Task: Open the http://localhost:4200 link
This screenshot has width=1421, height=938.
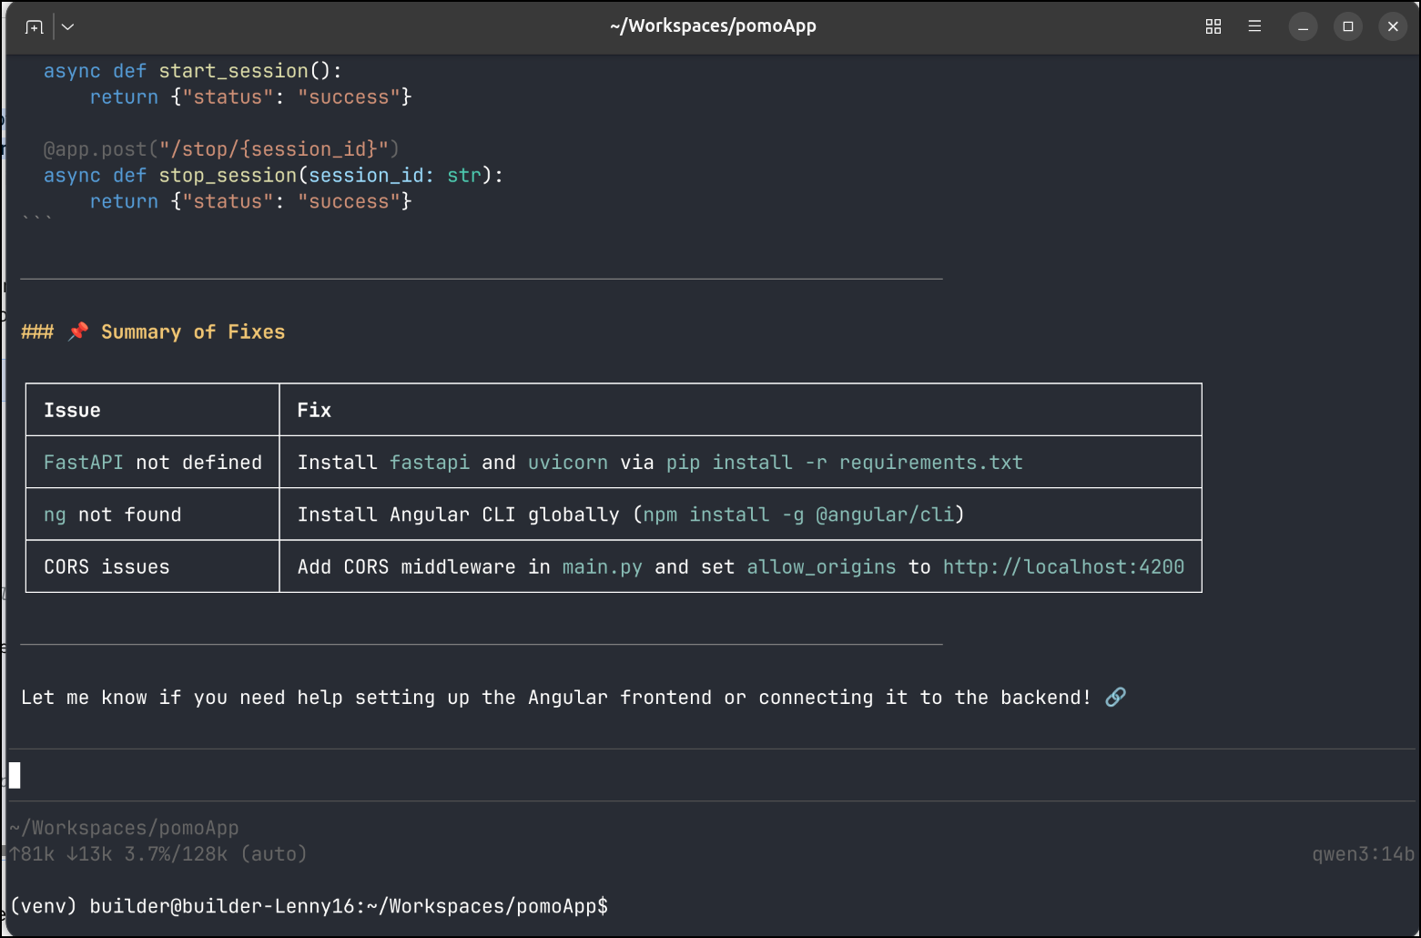Action: [1062, 566]
